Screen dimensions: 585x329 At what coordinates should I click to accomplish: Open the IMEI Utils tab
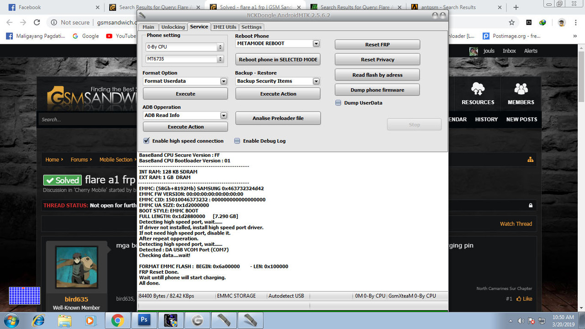tap(225, 27)
